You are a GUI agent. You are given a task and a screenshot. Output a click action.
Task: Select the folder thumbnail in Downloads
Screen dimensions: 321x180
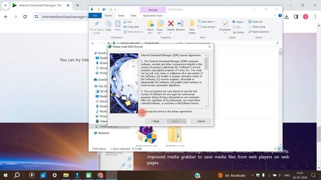pos(175,135)
